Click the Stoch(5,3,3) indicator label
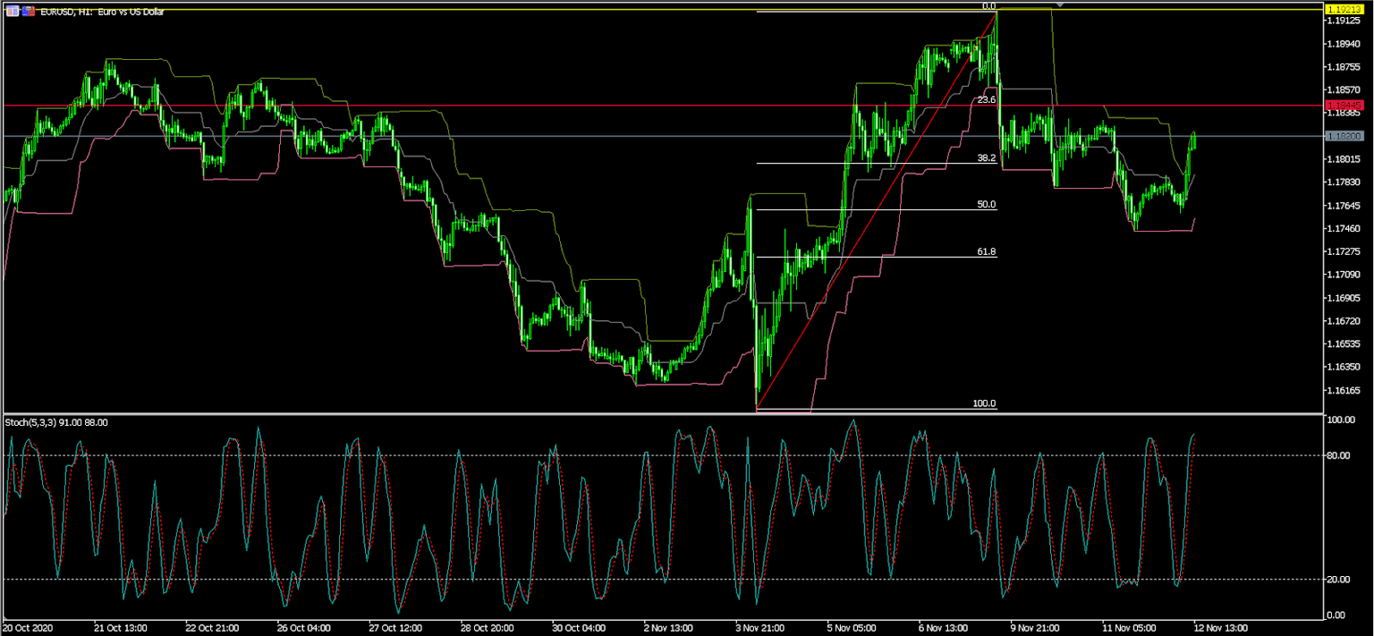Viewport: 1374px width, 636px height. click(54, 421)
